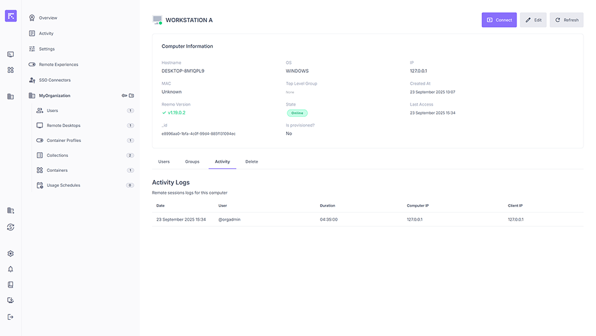Viewport: 596px width, 336px height.
Task: Click the key icon beside MyOrganization
Action: [125, 95]
